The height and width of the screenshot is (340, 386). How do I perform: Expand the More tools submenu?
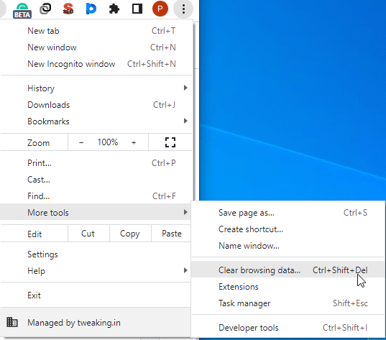click(x=96, y=212)
